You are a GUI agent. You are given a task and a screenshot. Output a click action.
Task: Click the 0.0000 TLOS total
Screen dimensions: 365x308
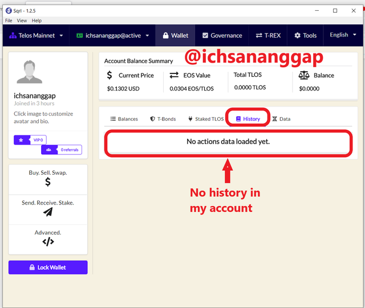(250, 88)
